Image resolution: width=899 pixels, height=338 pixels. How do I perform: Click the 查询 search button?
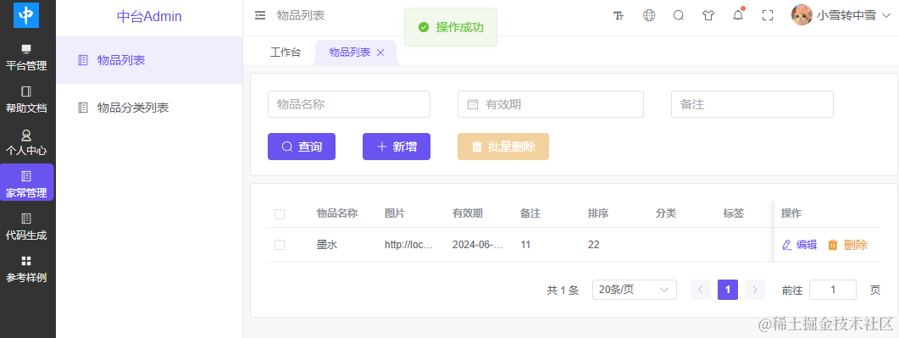(x=302, y=147)
